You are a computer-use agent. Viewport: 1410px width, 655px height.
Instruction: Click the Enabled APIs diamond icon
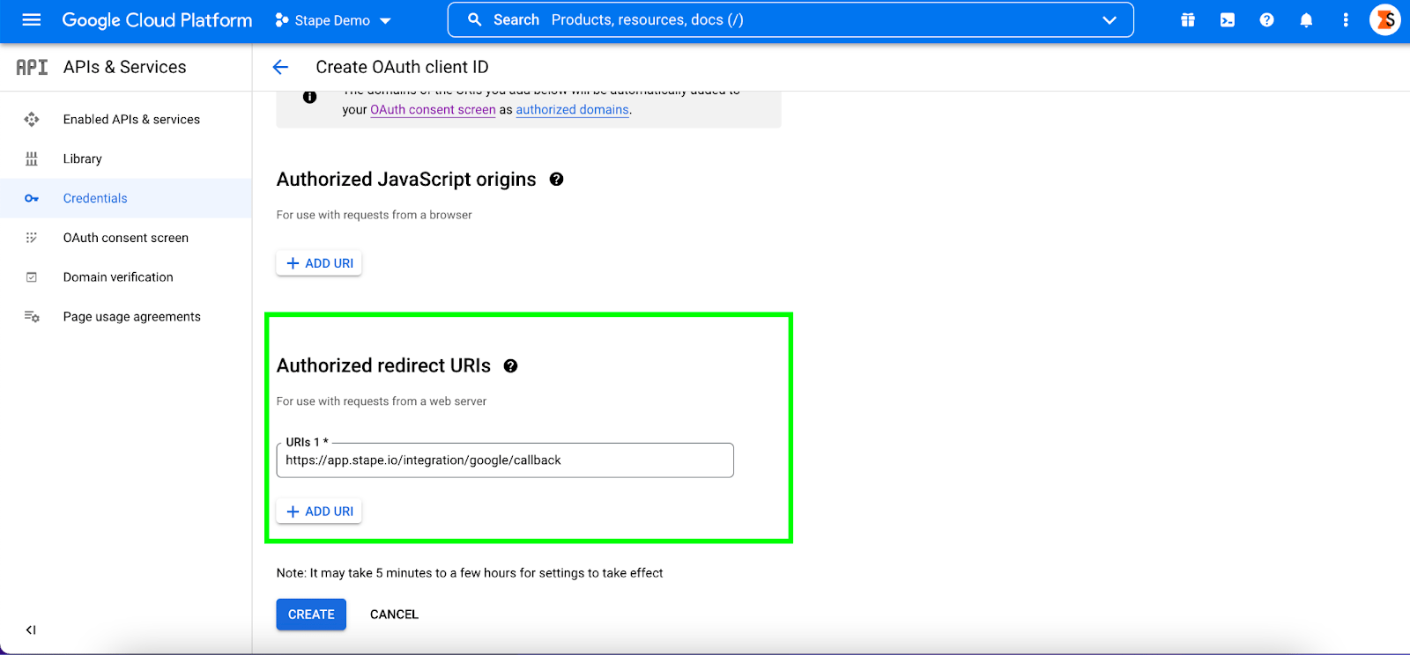point(32,119)
